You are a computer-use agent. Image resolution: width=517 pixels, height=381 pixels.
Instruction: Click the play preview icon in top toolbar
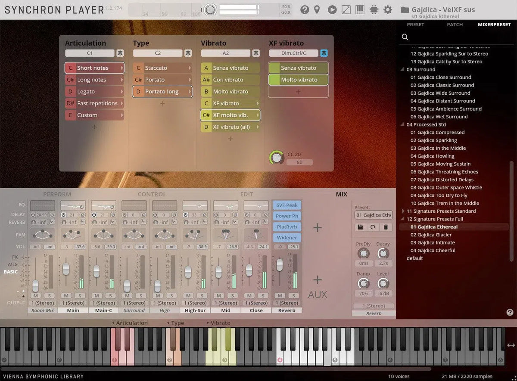(x=332, y=9)
